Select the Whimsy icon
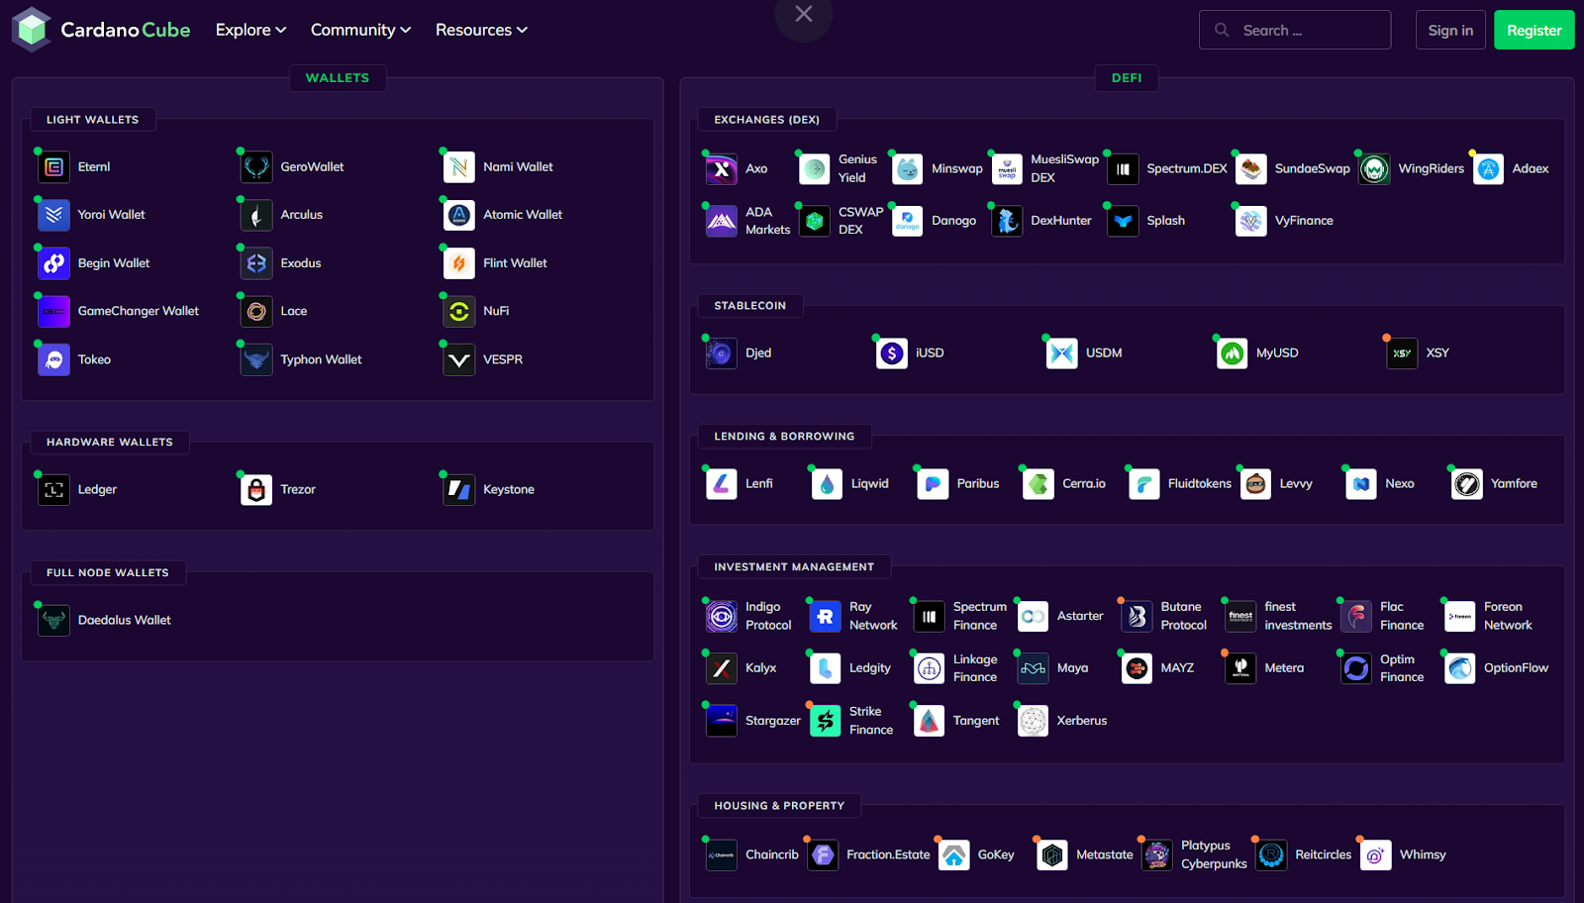Viewport: 1584px width, 903px height. (x=1376, y=855)
